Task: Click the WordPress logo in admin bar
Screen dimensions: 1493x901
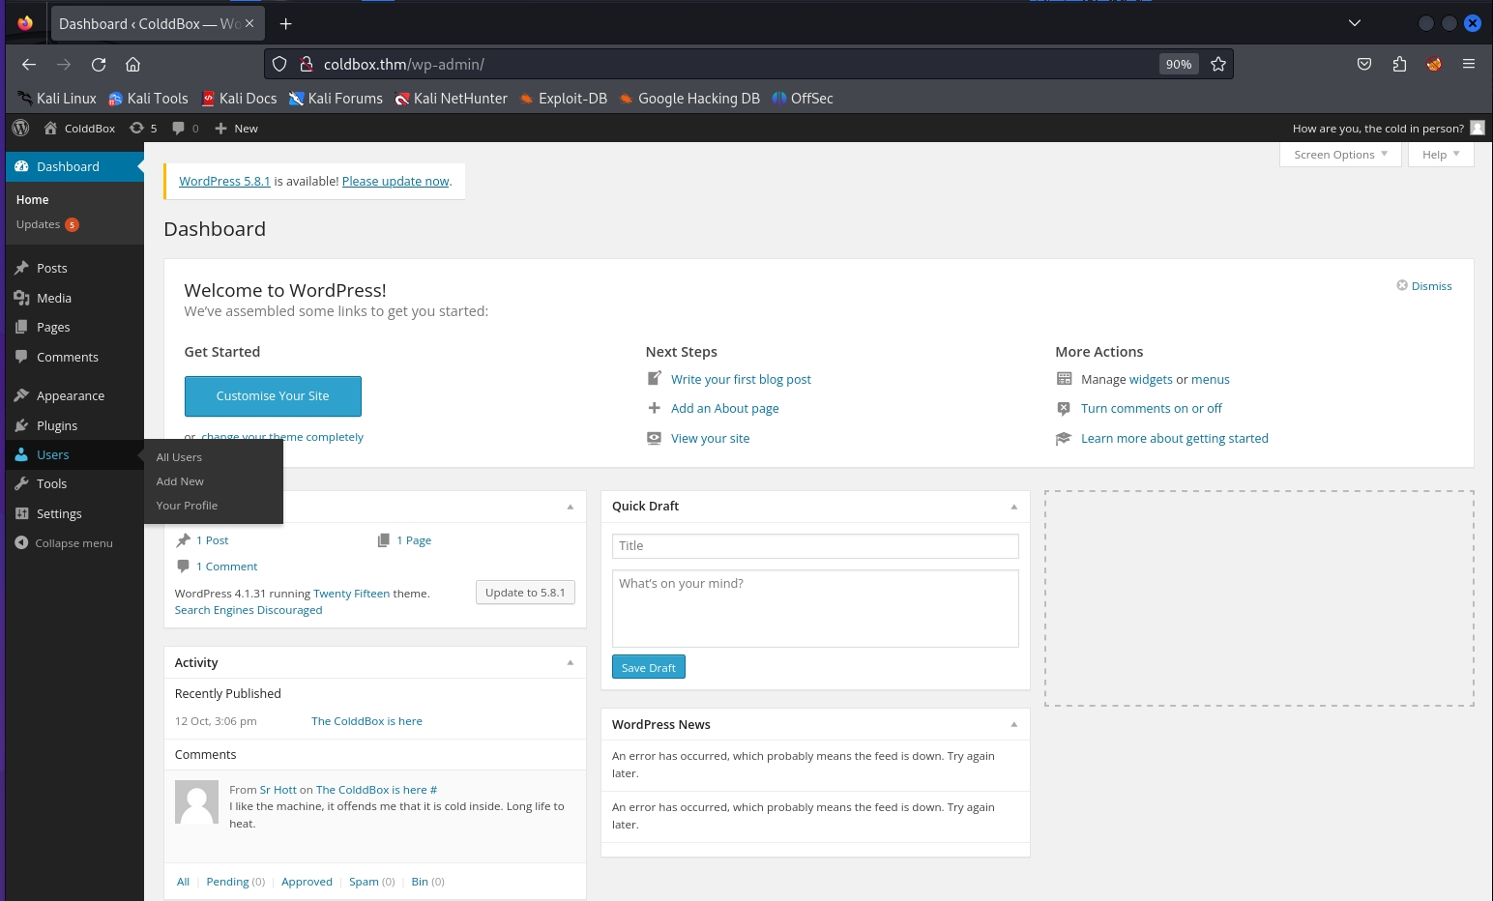Action: click(x=20, y=128)
